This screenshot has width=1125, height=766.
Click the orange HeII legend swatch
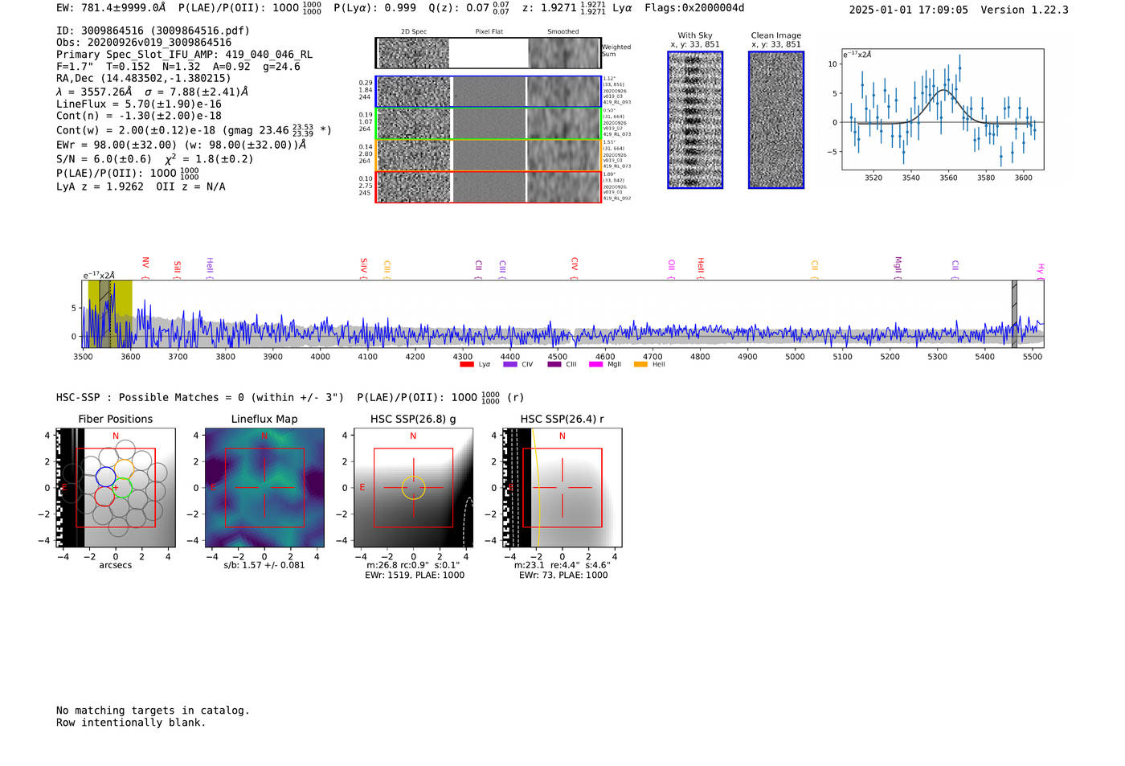point(640,364)
